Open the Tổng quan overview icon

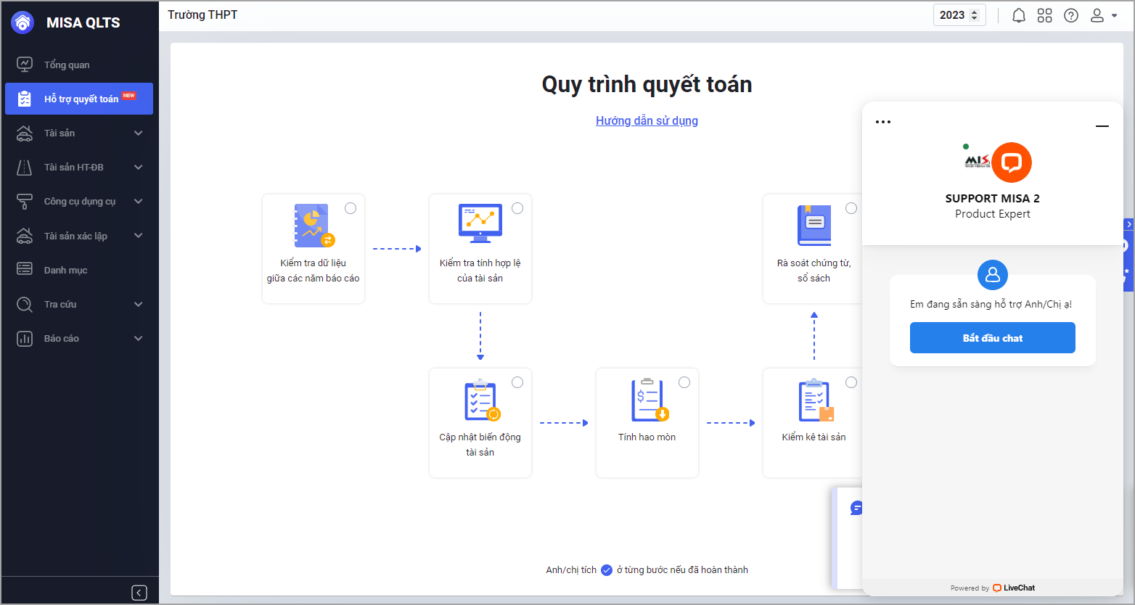pyautogui.click(x=25, y=65)
